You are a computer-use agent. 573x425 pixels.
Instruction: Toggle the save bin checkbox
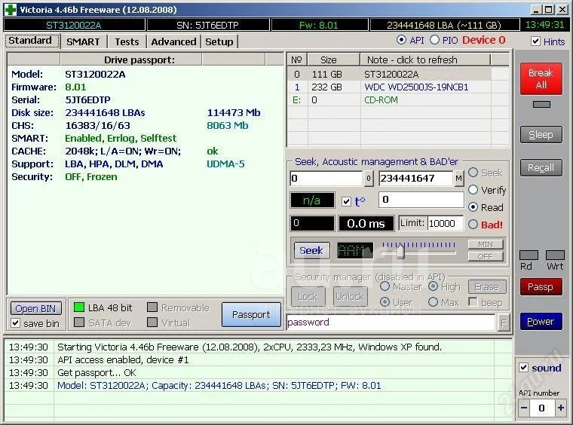15,323
